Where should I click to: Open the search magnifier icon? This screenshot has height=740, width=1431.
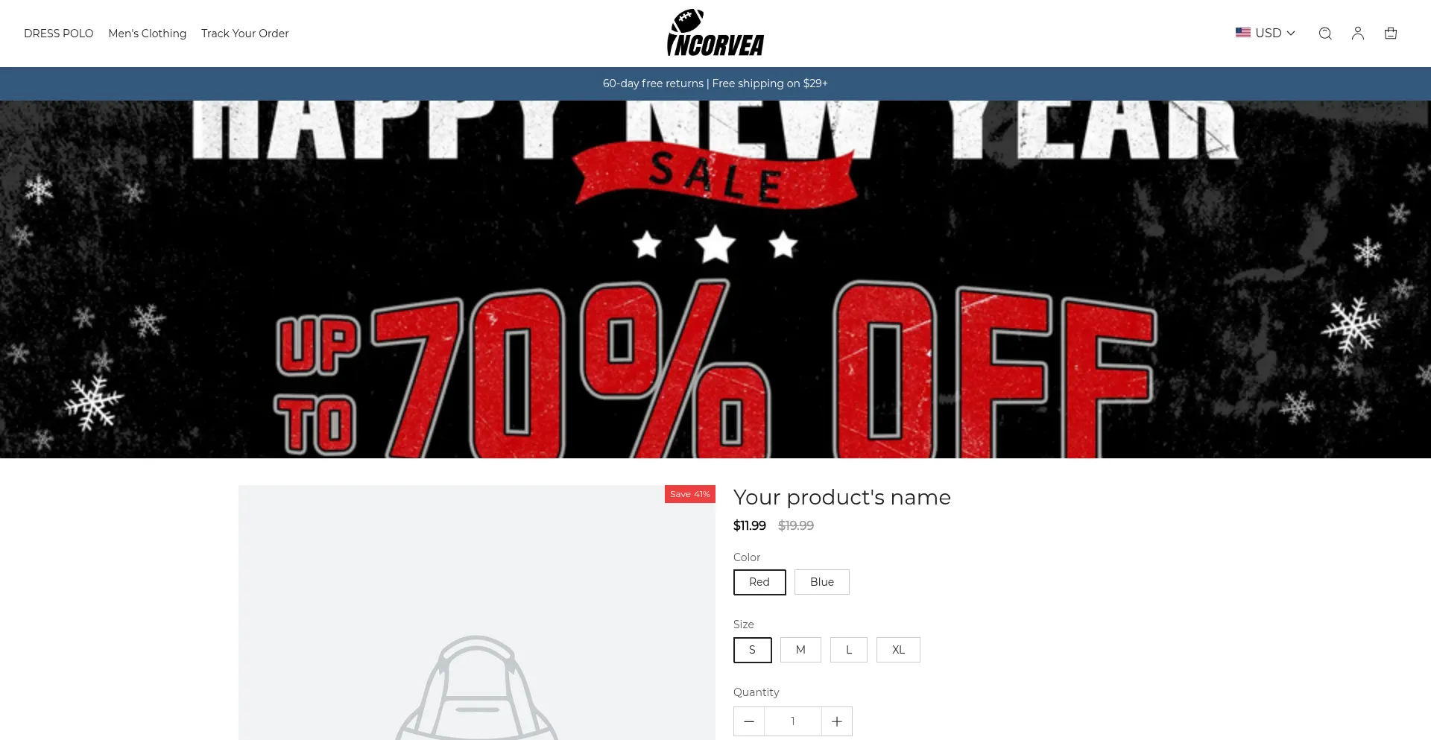pyautogui.click(x=1325, y=34)
